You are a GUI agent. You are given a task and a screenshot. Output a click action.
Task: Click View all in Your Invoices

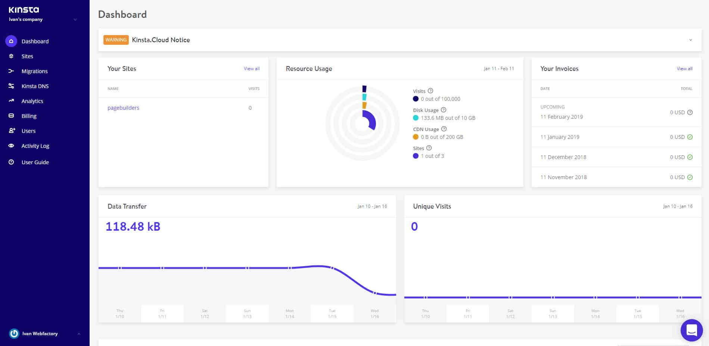coord(684,69)
